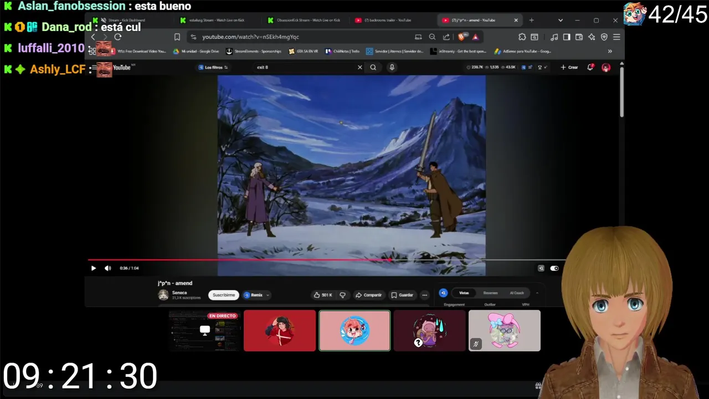Switch to estailusg Stream Kick tab
Viewport: 709px width, 399px height.
[x=217, y=21]
